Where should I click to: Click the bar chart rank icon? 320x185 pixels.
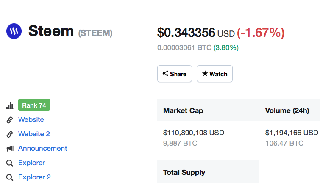(10, 105)
